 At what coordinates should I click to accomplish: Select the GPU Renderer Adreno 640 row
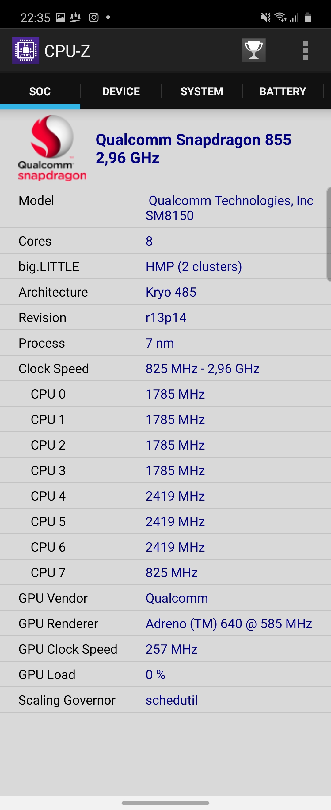click(x=165, y=623)
